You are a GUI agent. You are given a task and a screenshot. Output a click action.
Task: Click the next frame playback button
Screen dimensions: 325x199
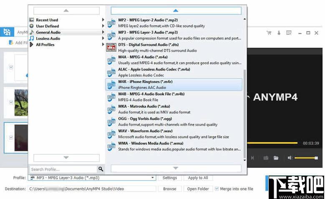click(252, 158)
